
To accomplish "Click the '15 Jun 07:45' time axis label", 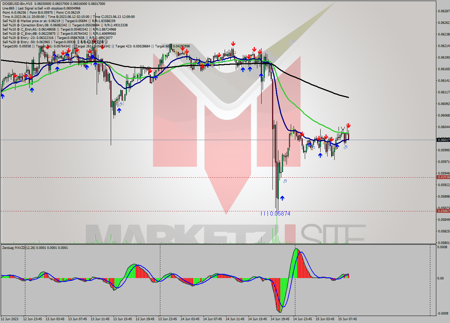I will [x=348, y=319].
